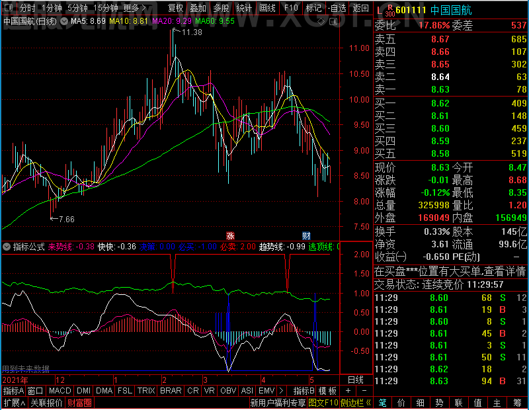Select the 筹 chip distribution tab
Image resolution: width=529 pixels, height=410 pixels.
point(518,403)
